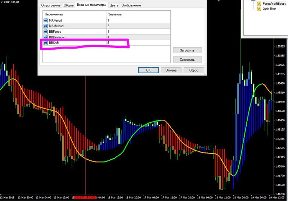288x201 pixels.
Task: Click the 19 Mar 04:00 time label
Action: point(258,197)
